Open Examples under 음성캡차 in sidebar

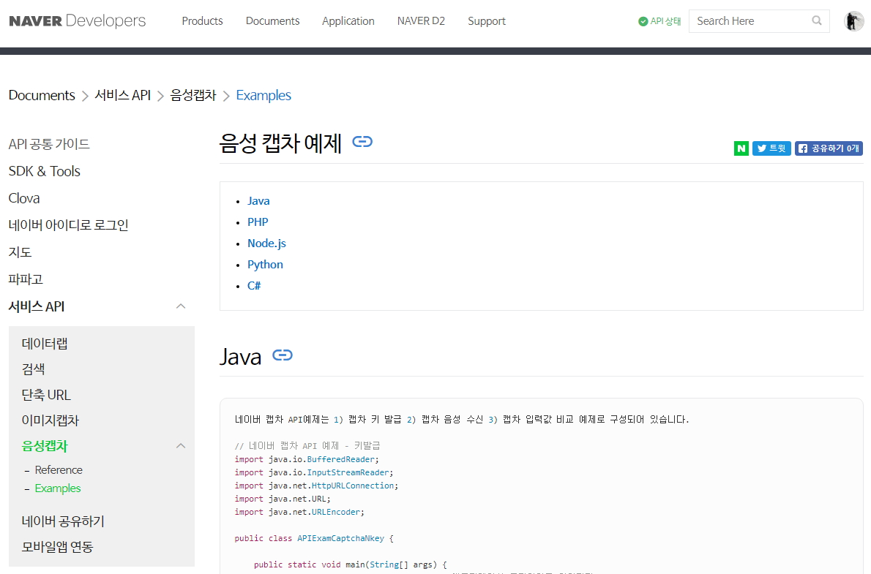(x=58, y=488)
